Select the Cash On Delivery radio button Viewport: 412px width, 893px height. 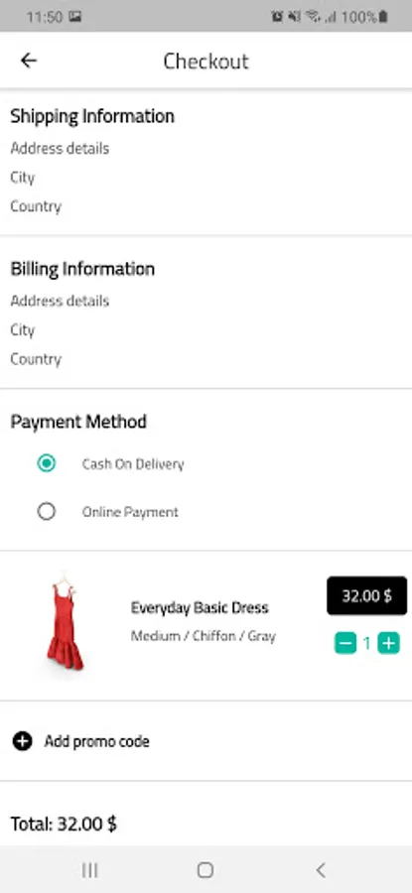(46, 463)
